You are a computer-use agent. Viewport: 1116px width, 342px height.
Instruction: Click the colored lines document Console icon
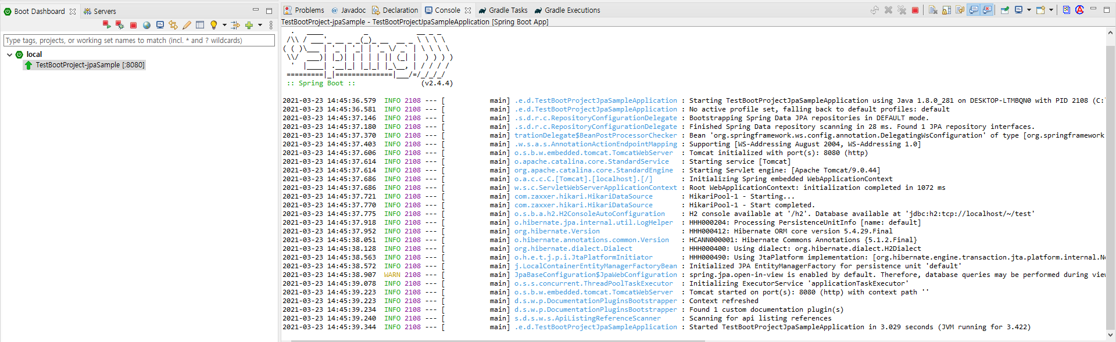(x=1067, y=10)
